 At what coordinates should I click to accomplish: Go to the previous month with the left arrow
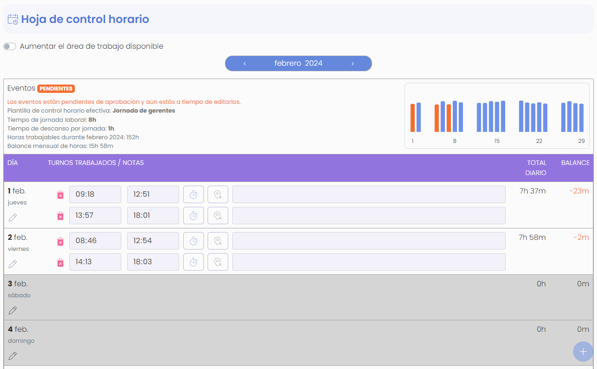(244, 63)
